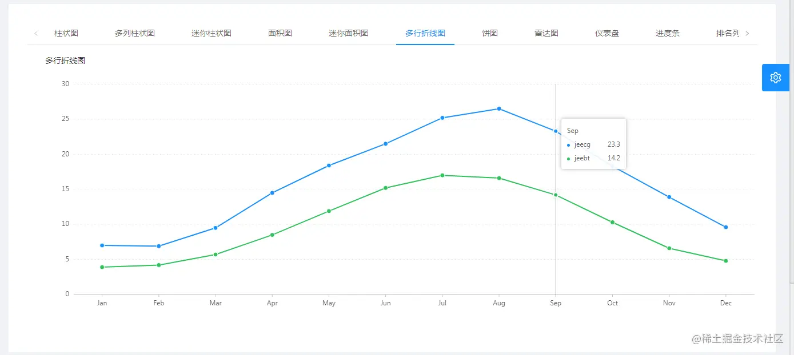Open the settings gear panel
This screenshot has width=794, height=355.
(775, 77)
